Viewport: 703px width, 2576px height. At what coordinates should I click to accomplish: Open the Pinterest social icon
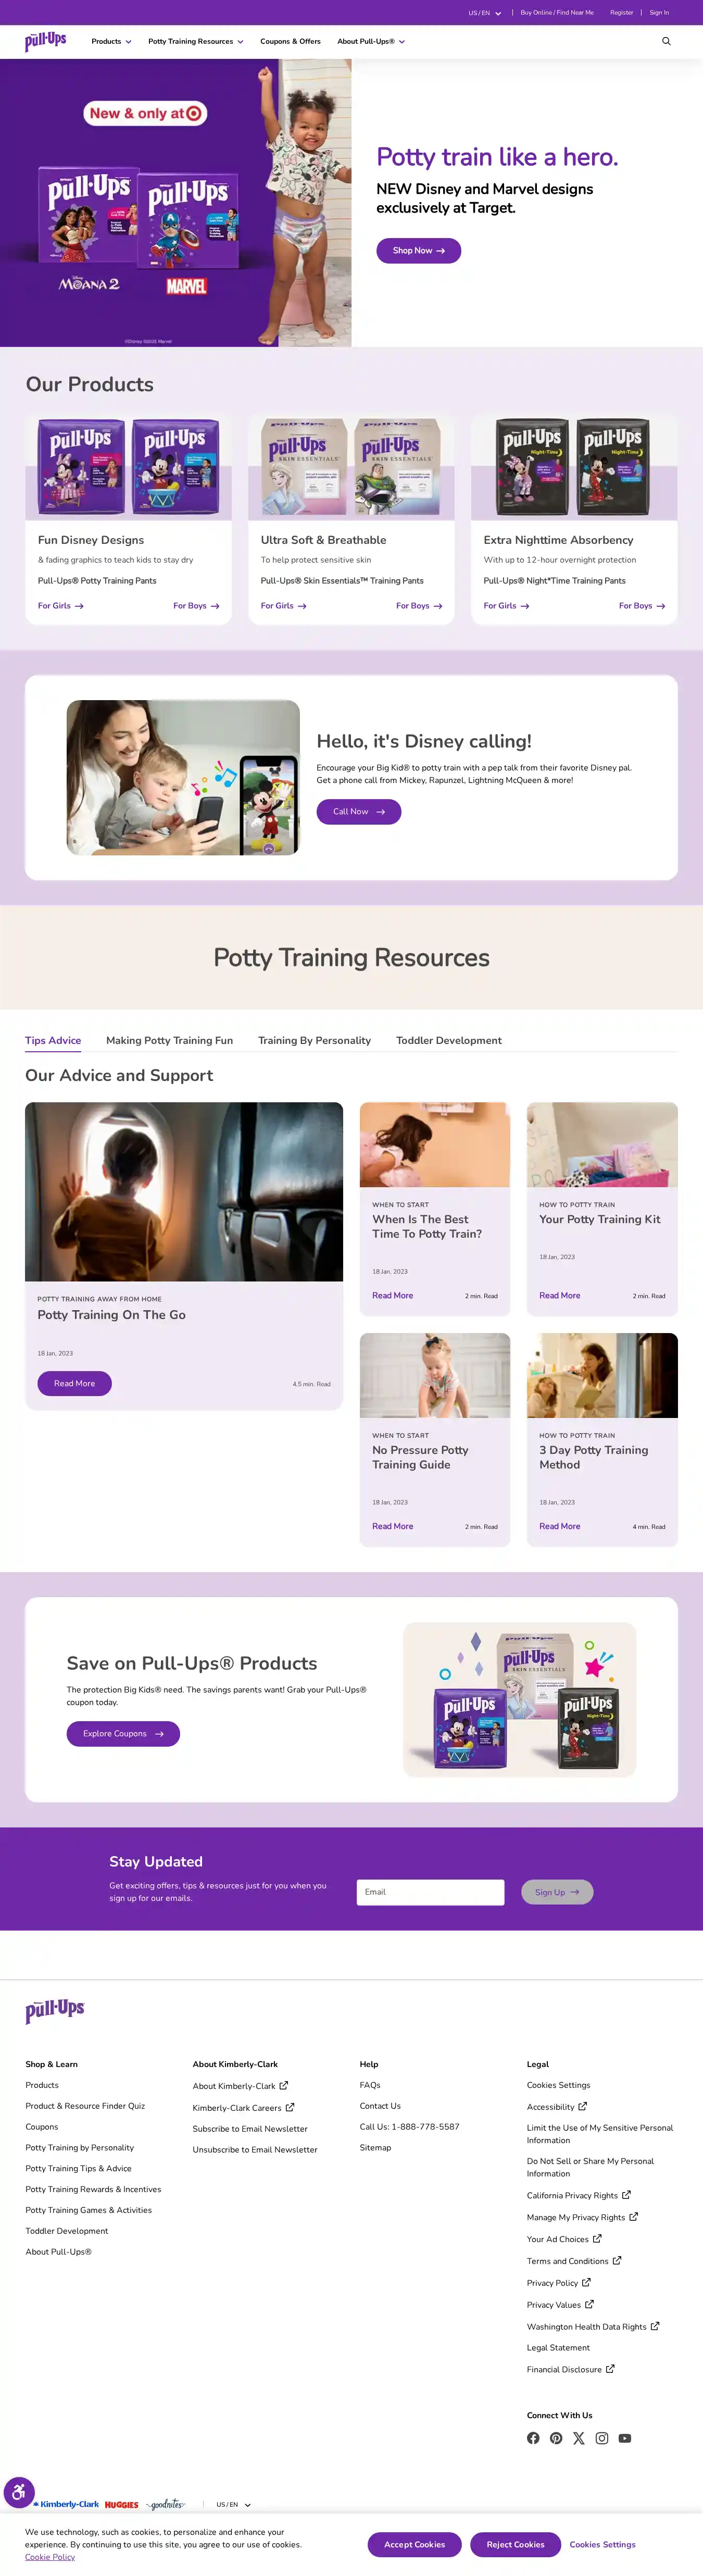coord(556,2438)
